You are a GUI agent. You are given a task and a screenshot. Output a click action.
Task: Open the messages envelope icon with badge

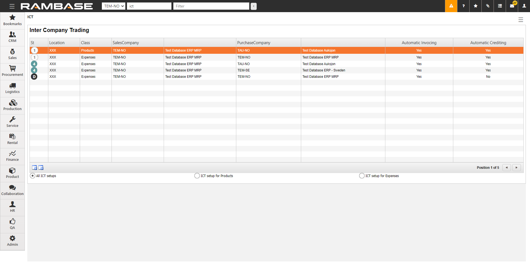click(x=512, y=6)
